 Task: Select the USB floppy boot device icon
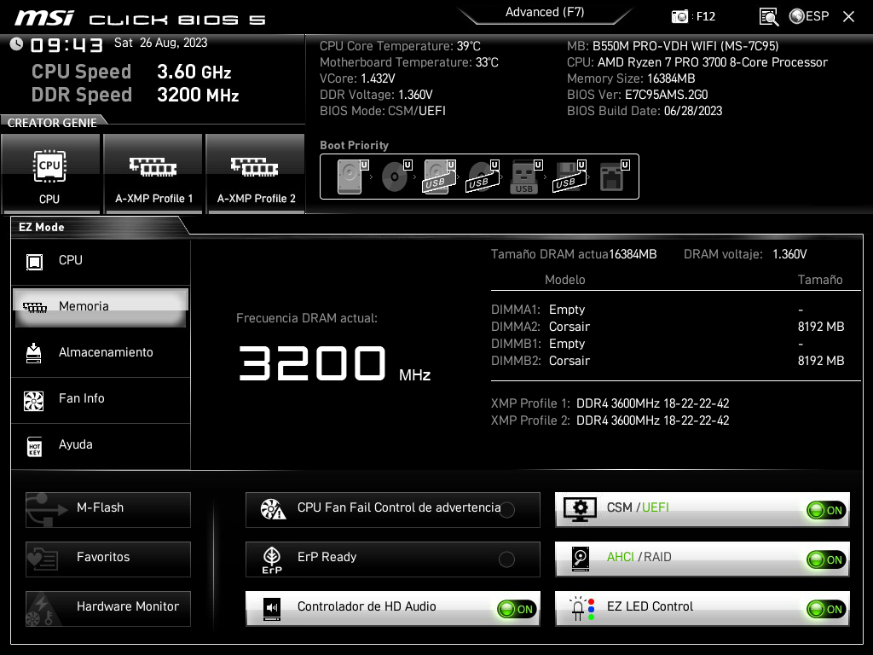click(x=569, y=177)
